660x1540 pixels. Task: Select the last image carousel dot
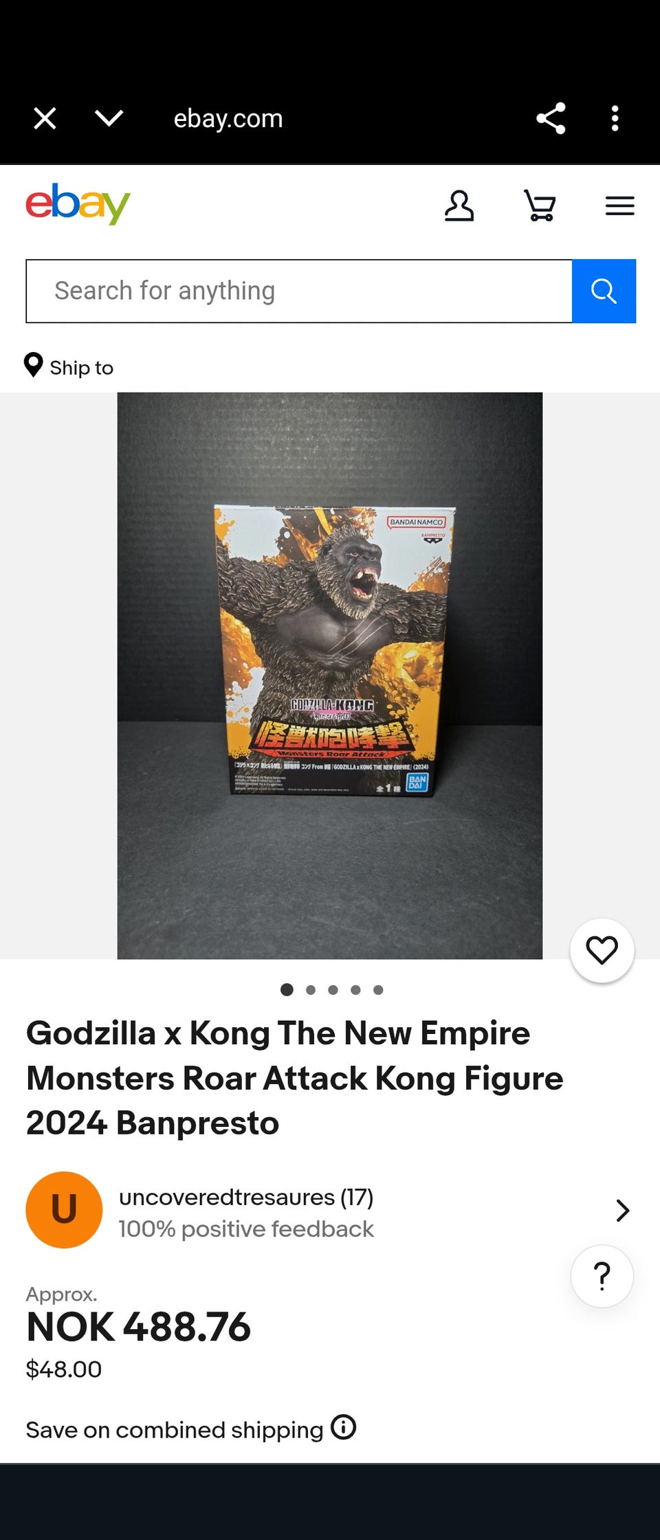tap(378, 990)
